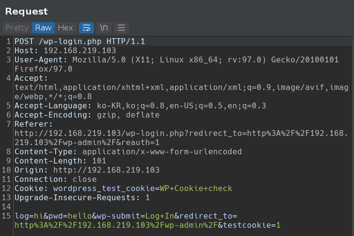Select the Raw view tab
This screenshot has width=354, height=236.
pyautogui.click(x=43, y=28)
